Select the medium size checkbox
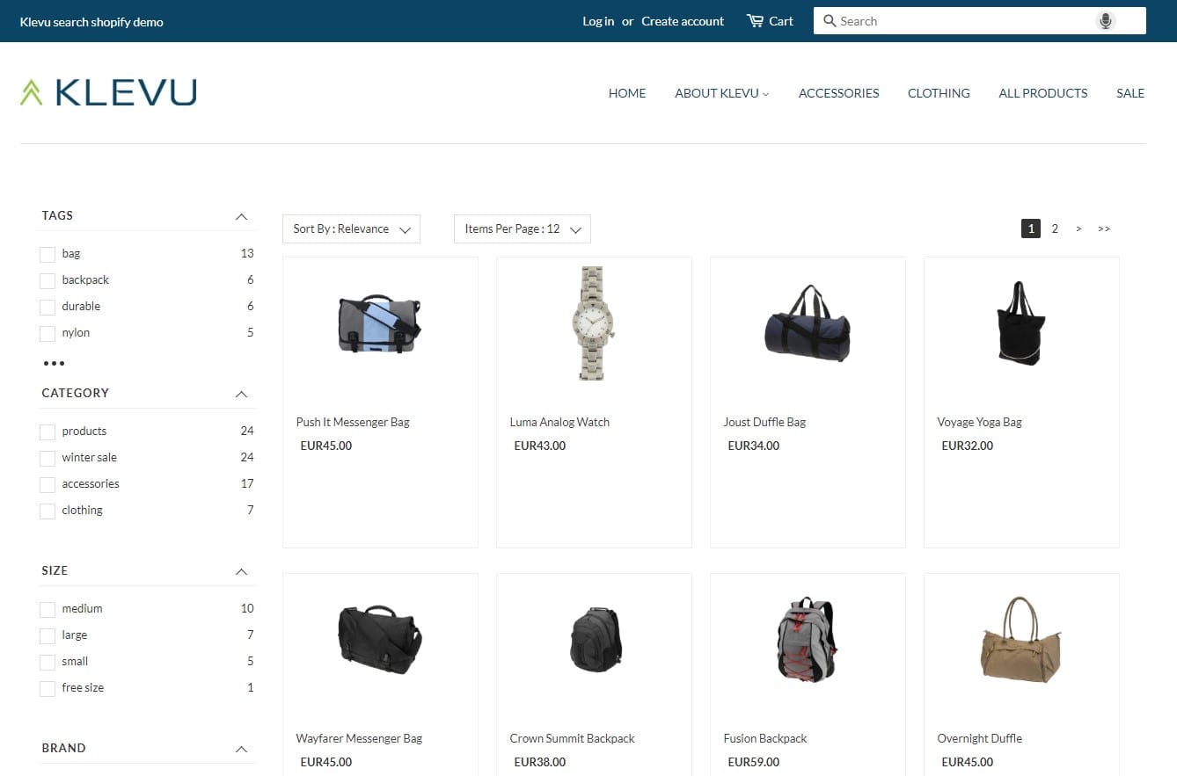The height and width of the screenshot is (776, 1177). tap(48, 610)
